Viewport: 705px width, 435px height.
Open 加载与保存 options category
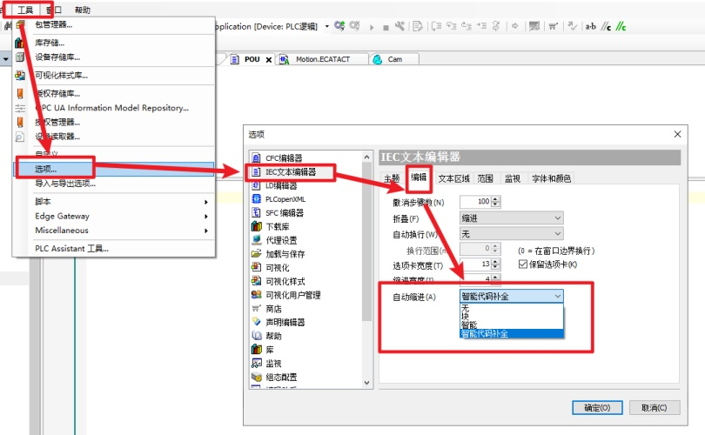click(284, 254)
